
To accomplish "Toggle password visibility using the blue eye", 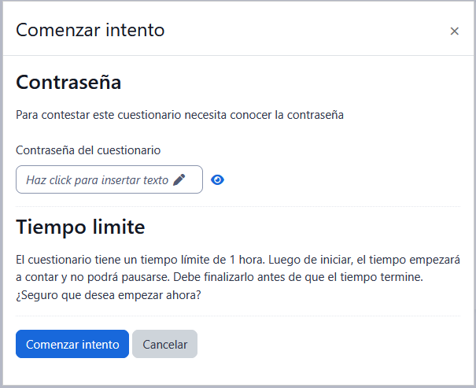I will pos(218,179).
